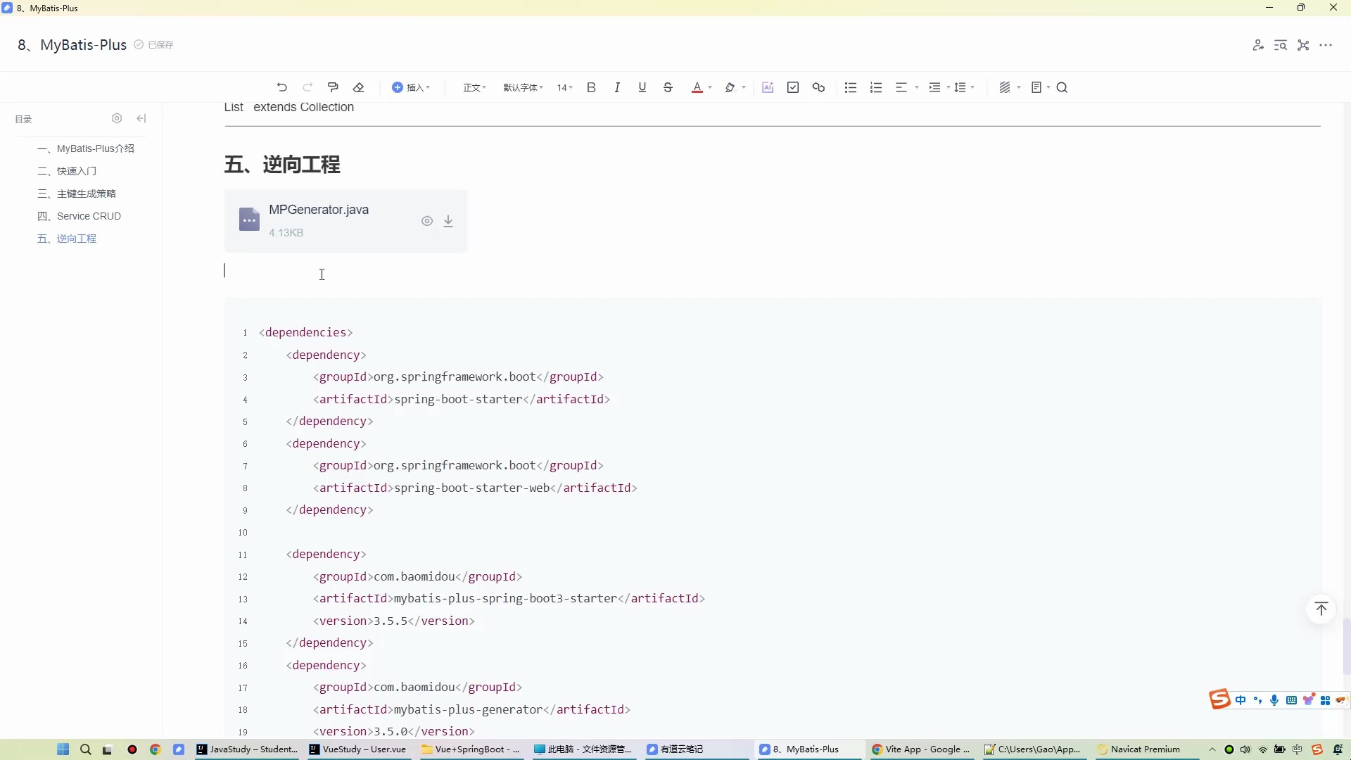The height and width of the screenshot is (760, 1351).
Task: Apply bulleted list
Action: pos(851,87)
